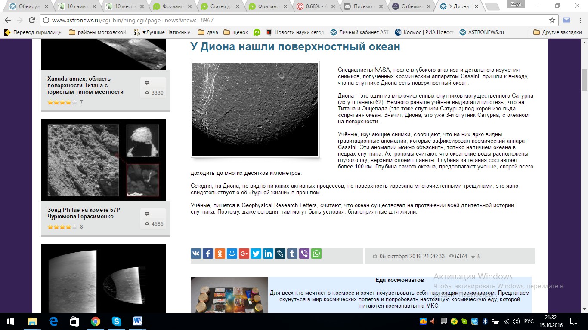
Task: Share article on LiveJournal
Action: point(280,254)
